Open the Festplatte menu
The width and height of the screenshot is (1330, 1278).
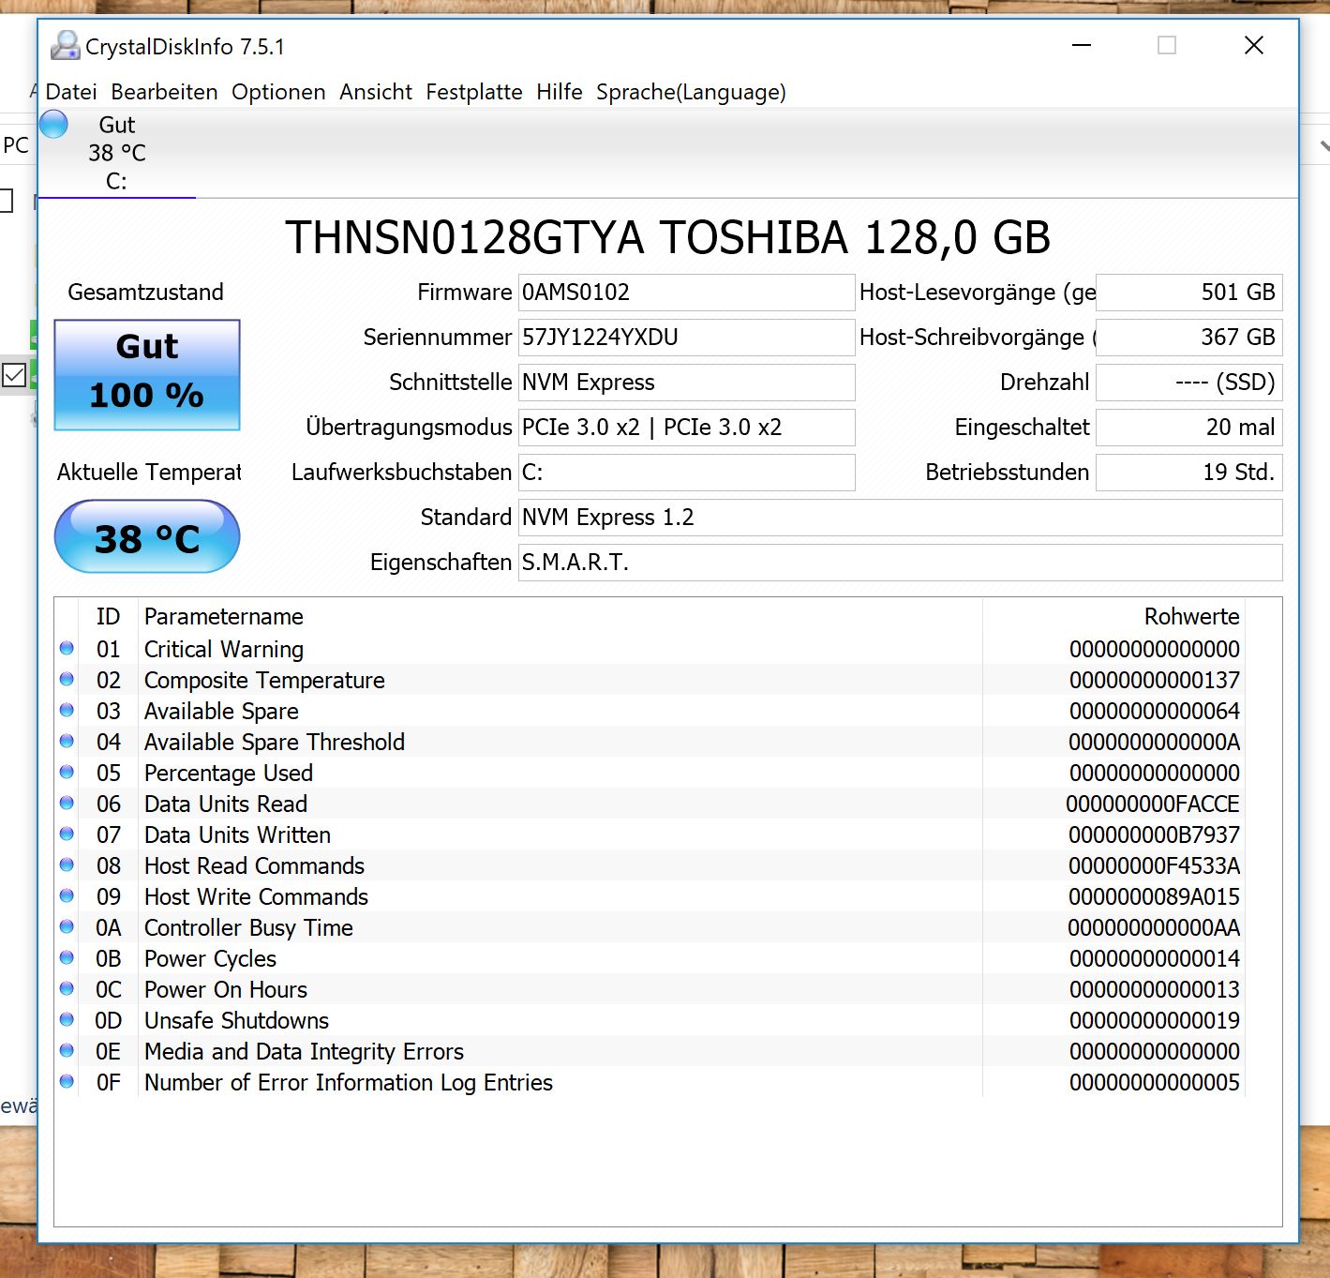click(474, 92)
